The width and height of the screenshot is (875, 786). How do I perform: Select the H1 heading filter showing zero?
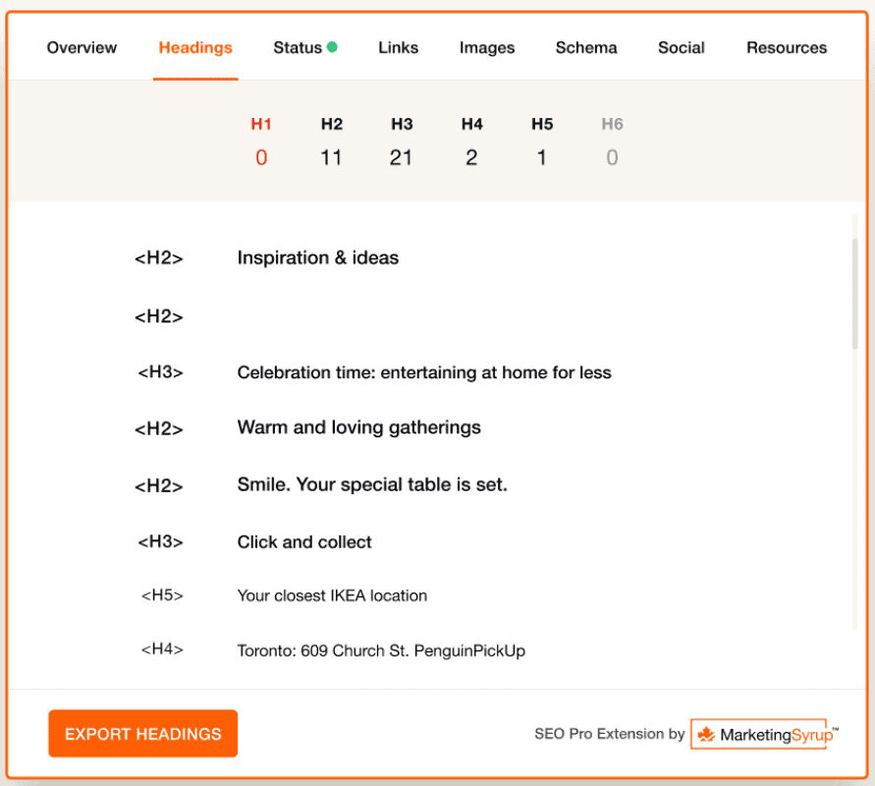[261, 140]
